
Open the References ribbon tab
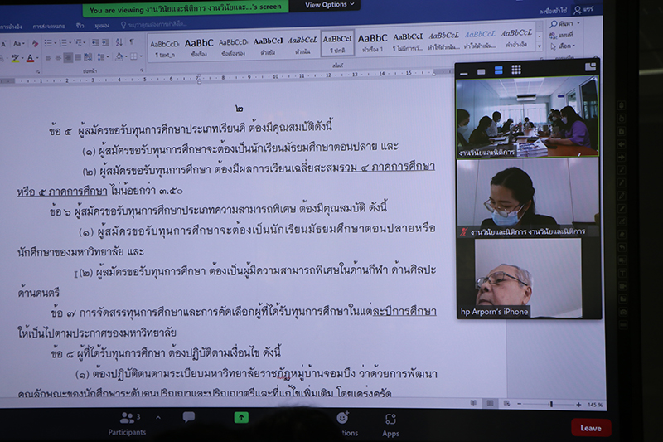(x=11, y=27)
